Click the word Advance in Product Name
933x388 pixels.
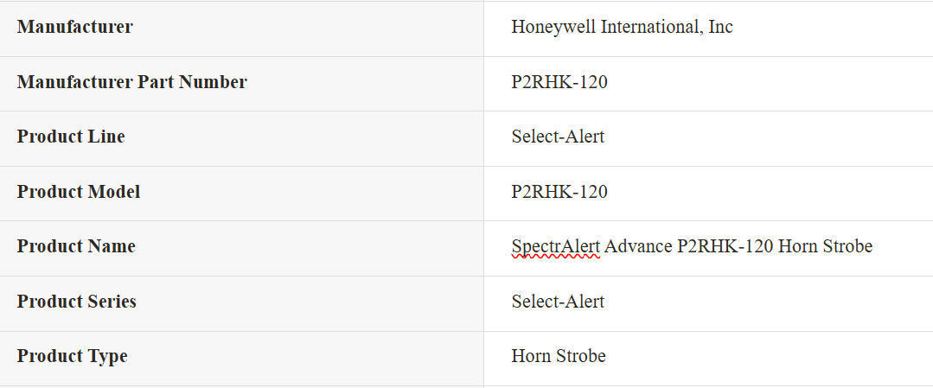(x=638, y=246)
